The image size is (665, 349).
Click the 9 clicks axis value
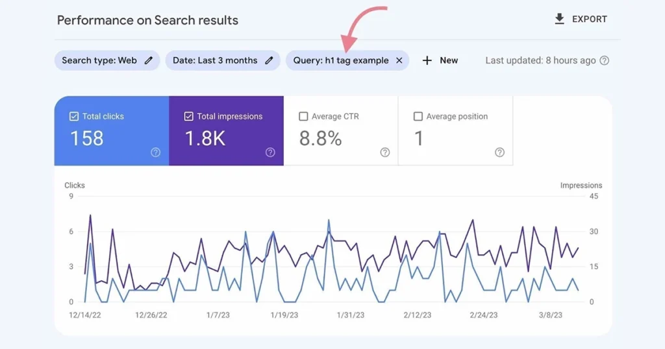(71, 196)
